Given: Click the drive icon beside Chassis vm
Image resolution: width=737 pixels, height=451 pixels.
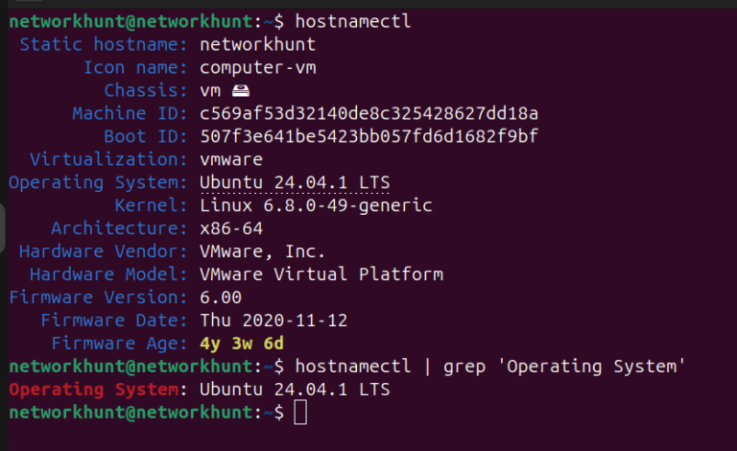Looking at the screenshot, I should [243, 90].
